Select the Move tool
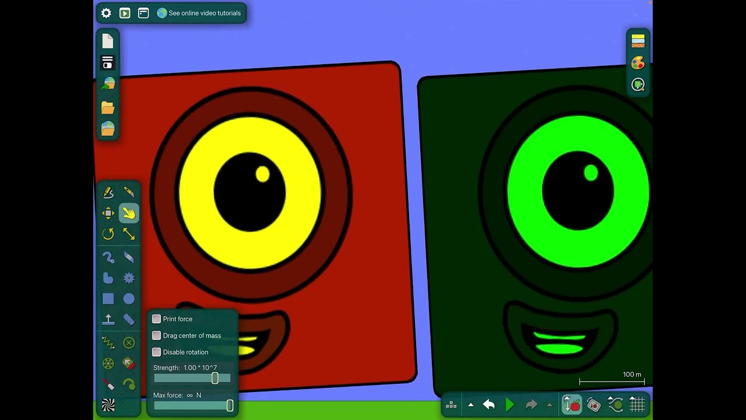The image size is (746, 420). [108, 213]
